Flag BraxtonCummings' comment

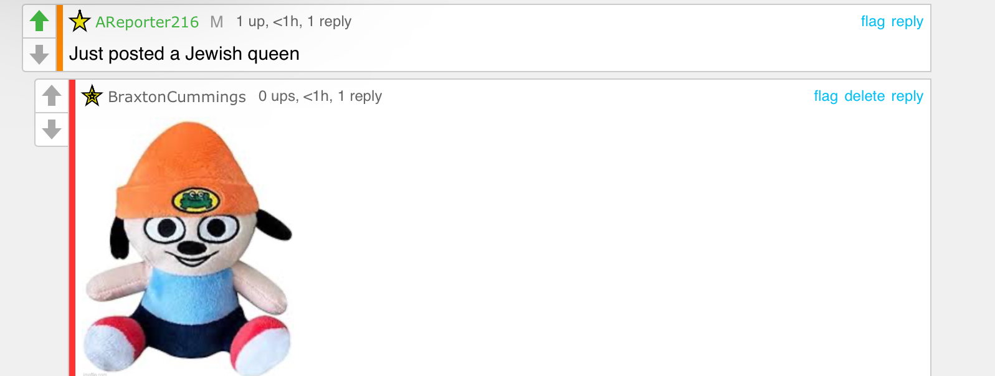click(826, 96)
